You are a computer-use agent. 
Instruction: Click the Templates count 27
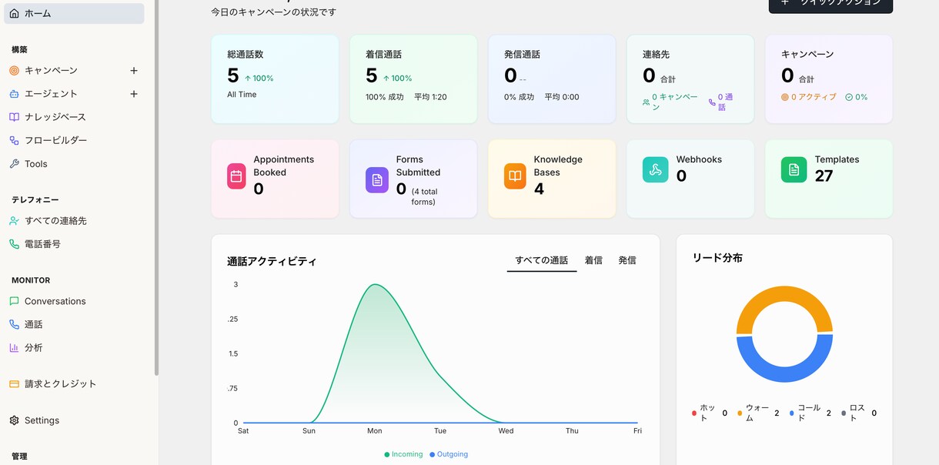[824, 176]
